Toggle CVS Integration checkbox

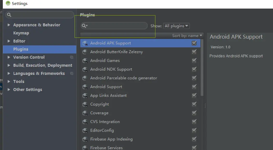coord(194,122)
